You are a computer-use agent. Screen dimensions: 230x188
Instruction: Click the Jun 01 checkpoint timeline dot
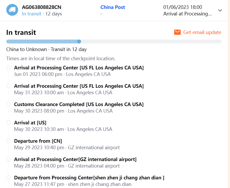pos(8,68)
